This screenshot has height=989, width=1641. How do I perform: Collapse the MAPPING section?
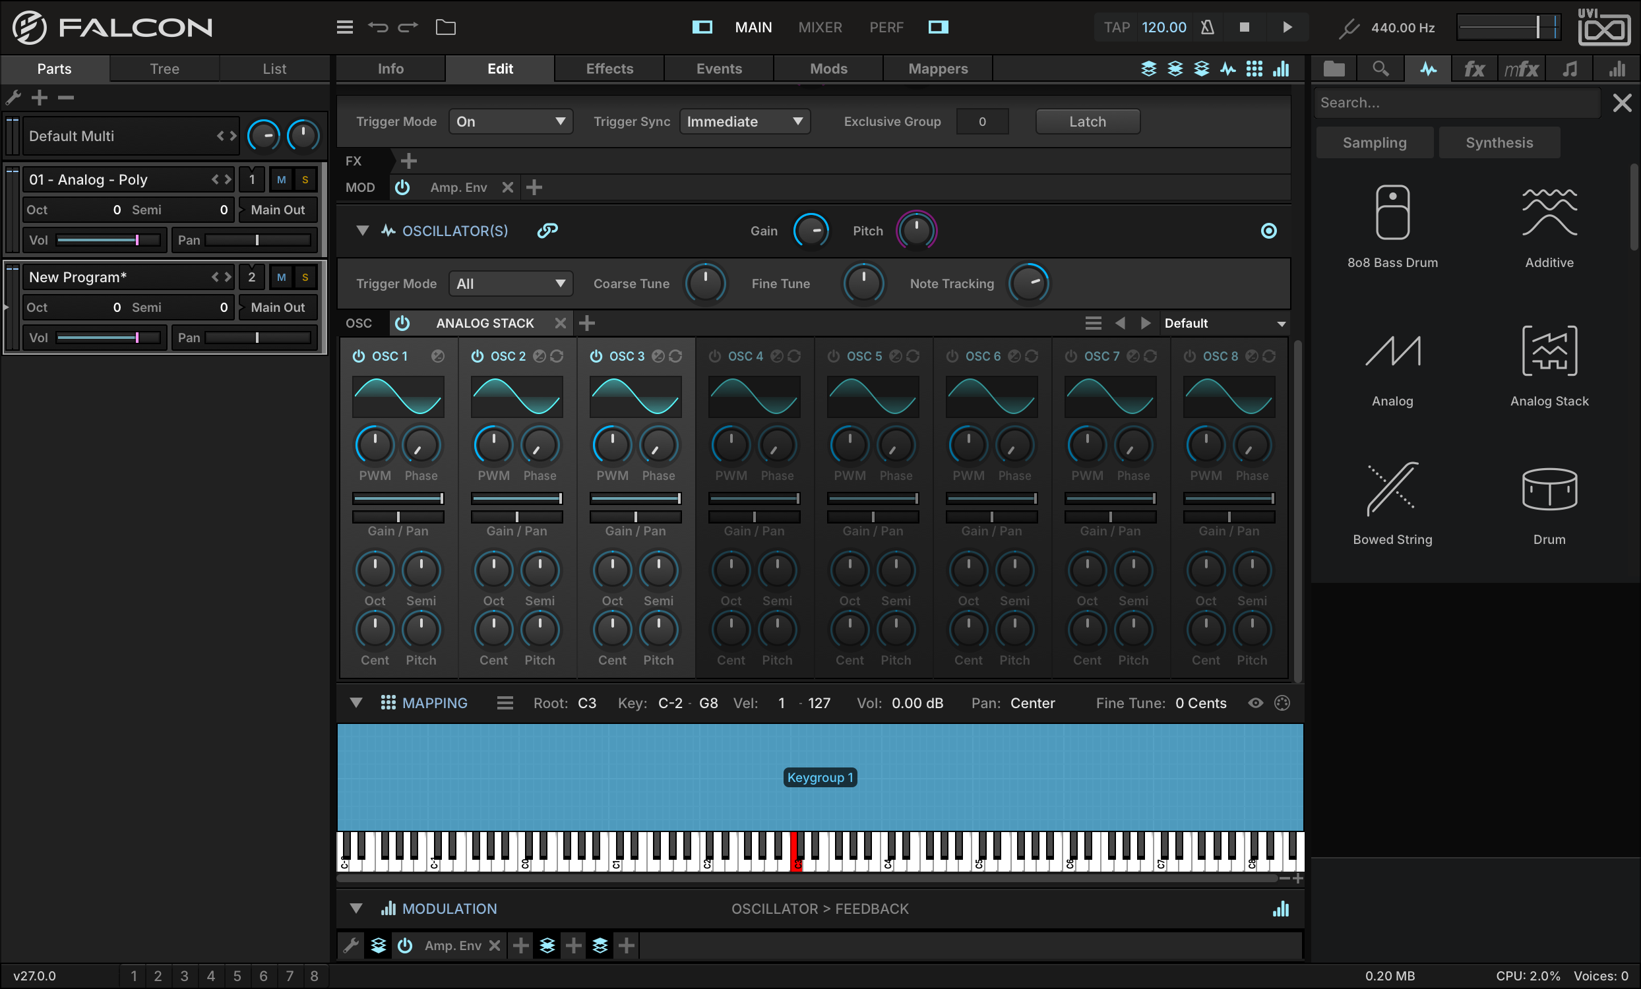click(x=356, y=703)
